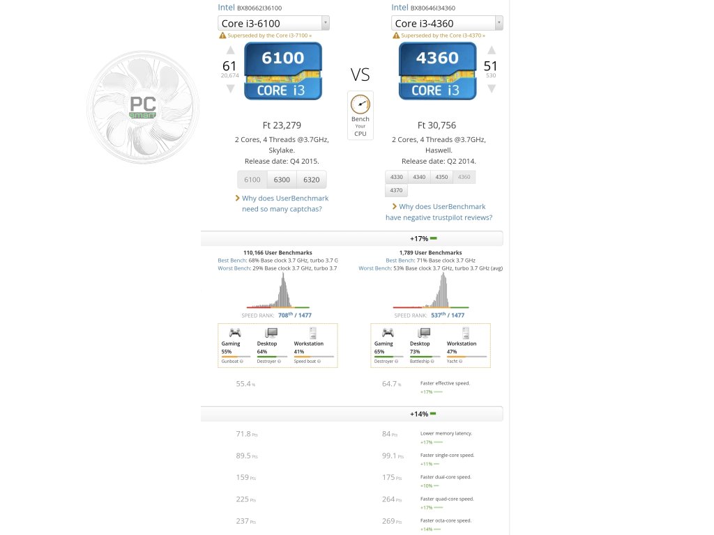
Task: Click the 'Release date: Q4 2015.' text
Action: point(282,161)
